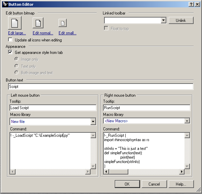Open the Help... button
This screenshot has width=202, height=194.
(181, 184)
